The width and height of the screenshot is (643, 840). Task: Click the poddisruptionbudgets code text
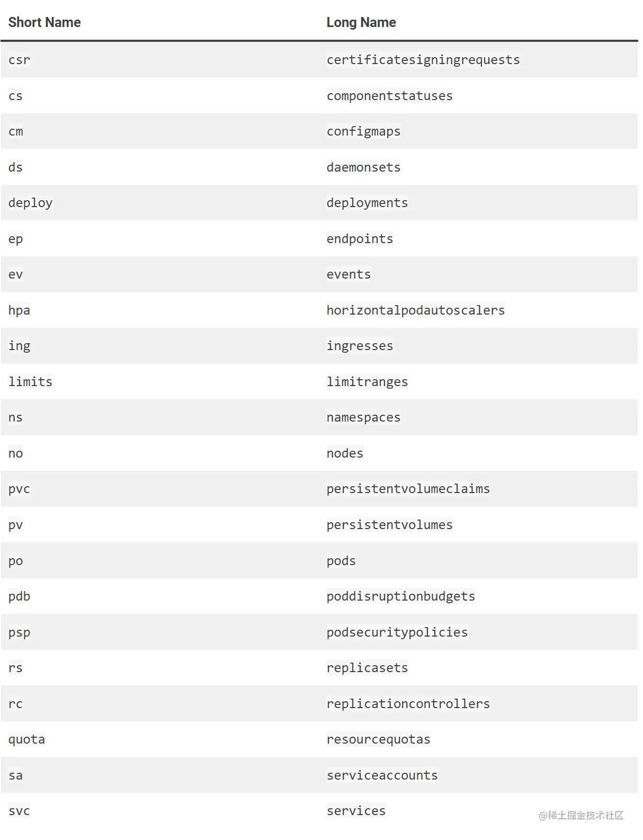pos(400,596)
